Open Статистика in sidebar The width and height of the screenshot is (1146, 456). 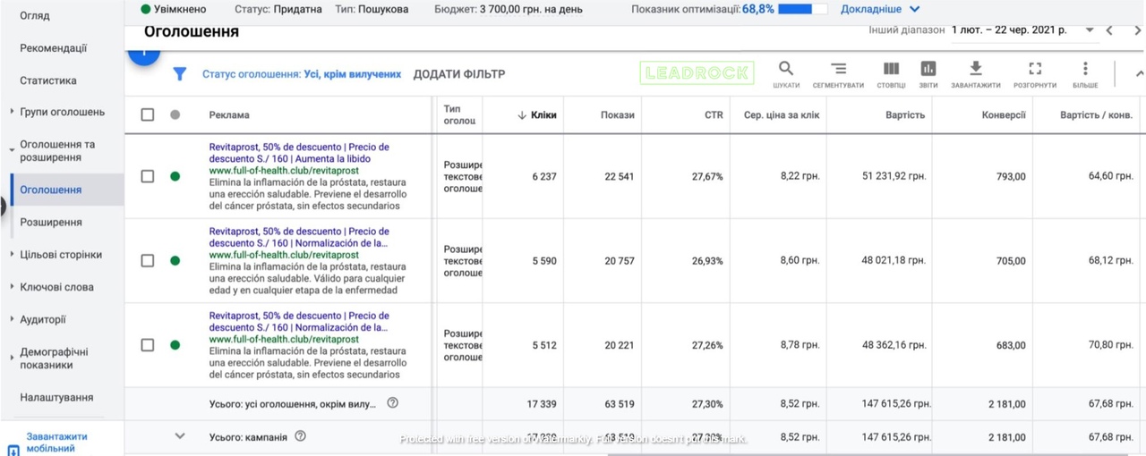[48, 80]
